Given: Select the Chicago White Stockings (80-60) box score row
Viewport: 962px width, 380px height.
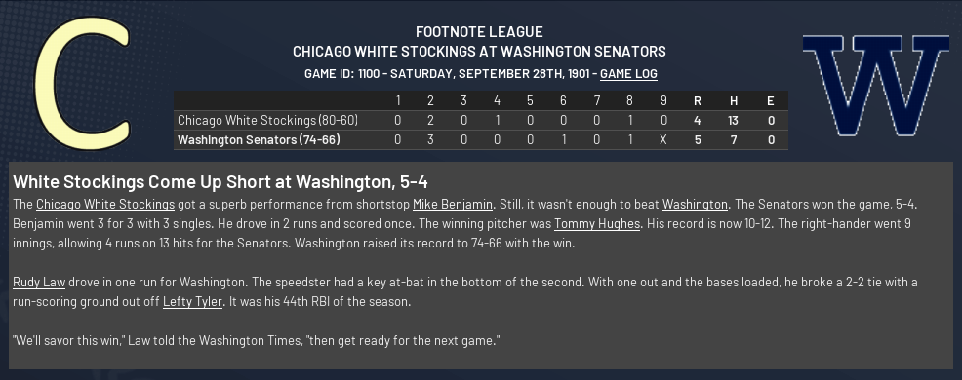Looking at the screenshot, I should pyautogui.click(x=480, y=120).
